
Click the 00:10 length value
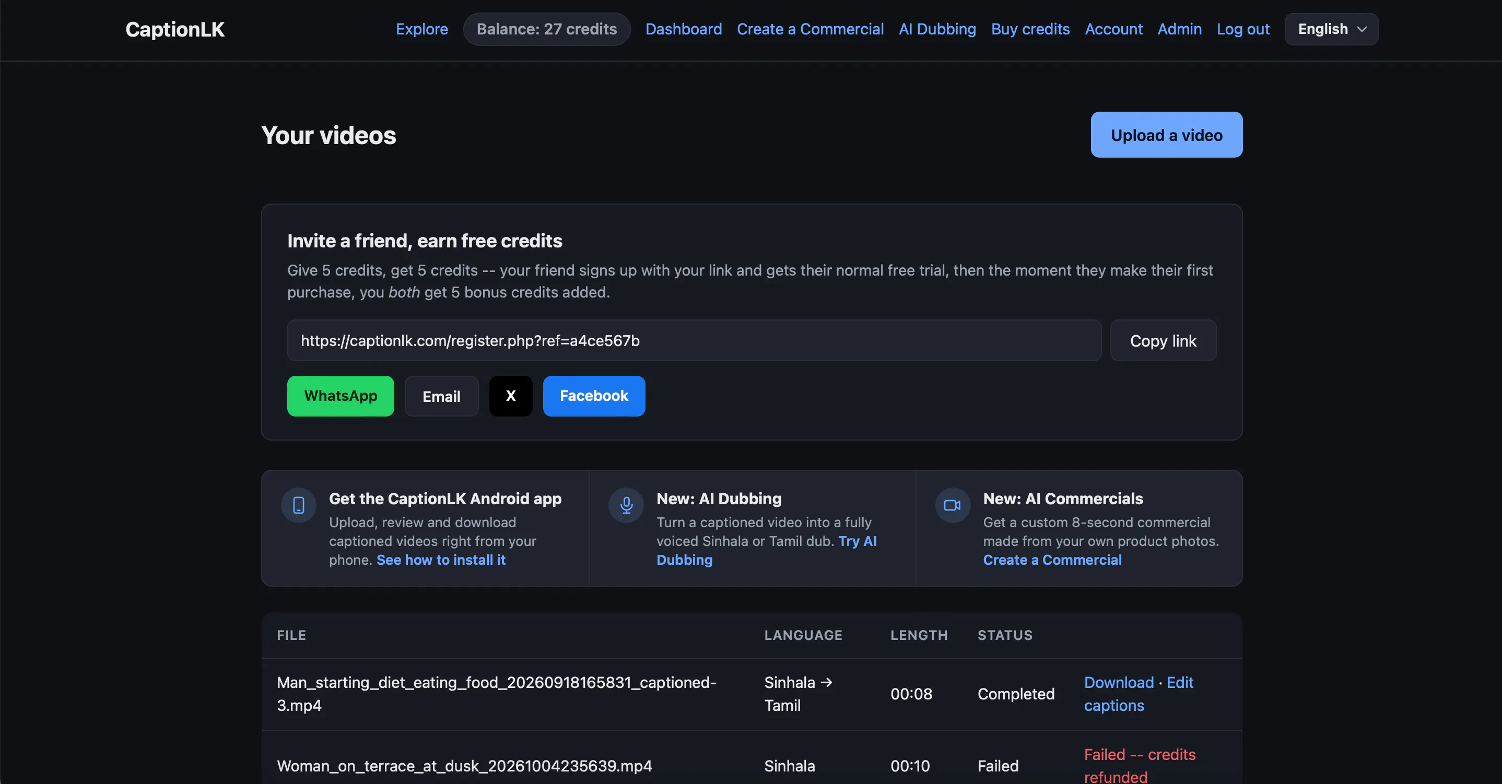click(910, 765)
